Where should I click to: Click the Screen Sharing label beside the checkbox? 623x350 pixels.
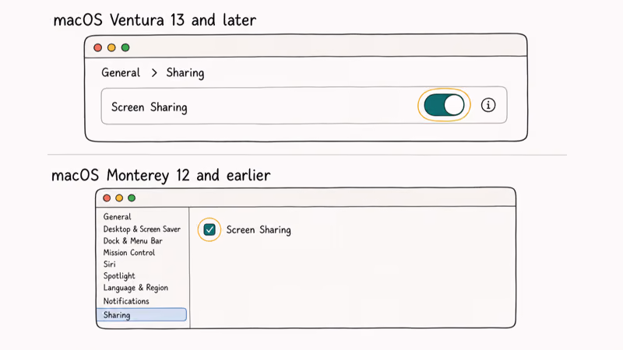click(x=259, y=230)
